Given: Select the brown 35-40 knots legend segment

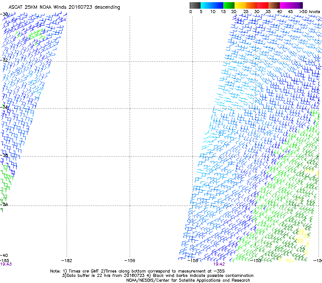Looking at the screenshot, I should pos(274,5).
